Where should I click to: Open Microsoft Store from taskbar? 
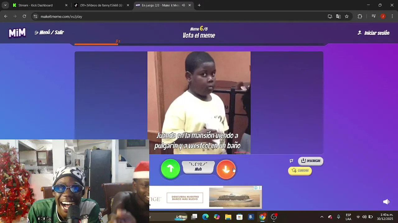[239, 217]
